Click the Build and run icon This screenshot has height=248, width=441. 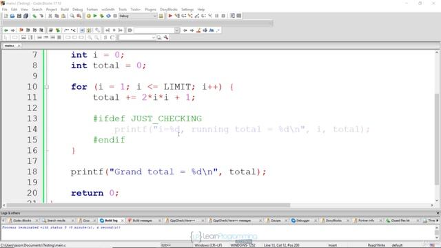pos(102,16)
